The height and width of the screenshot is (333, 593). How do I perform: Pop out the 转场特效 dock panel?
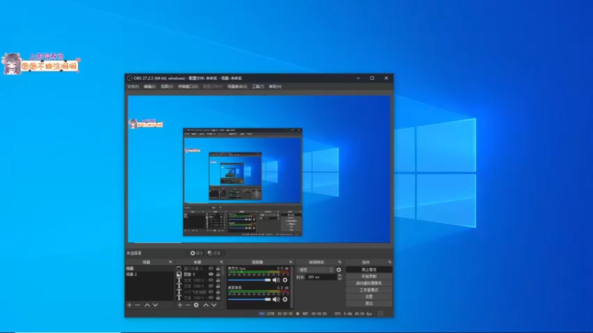(339, 262)
